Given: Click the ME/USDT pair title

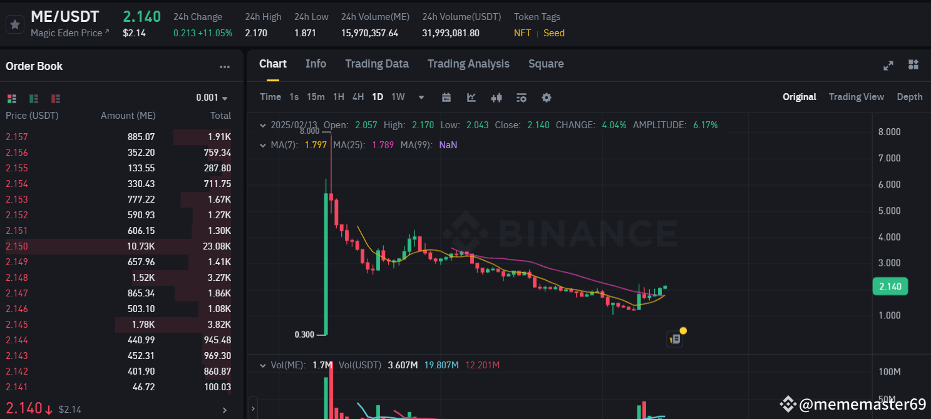Looking at the screenshot, I should 64,17.
